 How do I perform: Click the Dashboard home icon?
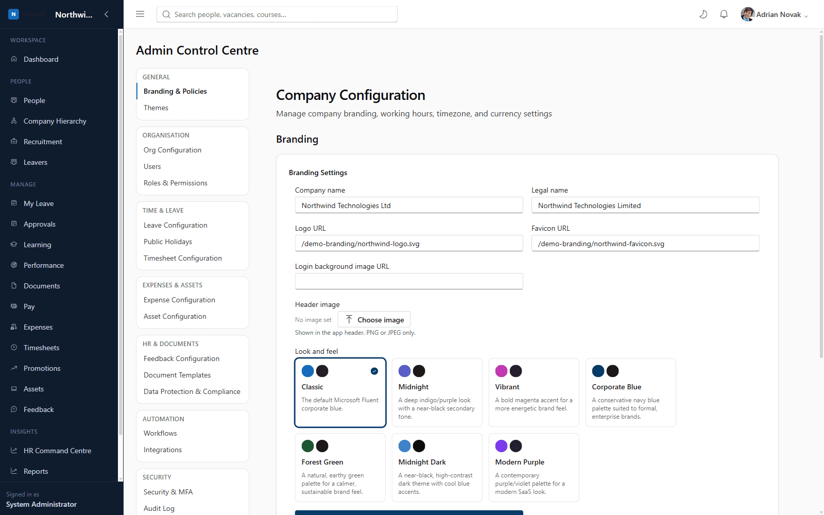[14, 59]
